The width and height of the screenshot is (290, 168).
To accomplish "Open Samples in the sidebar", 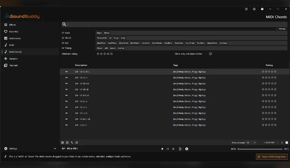I will pyautogui.click(x=13, y=59).
